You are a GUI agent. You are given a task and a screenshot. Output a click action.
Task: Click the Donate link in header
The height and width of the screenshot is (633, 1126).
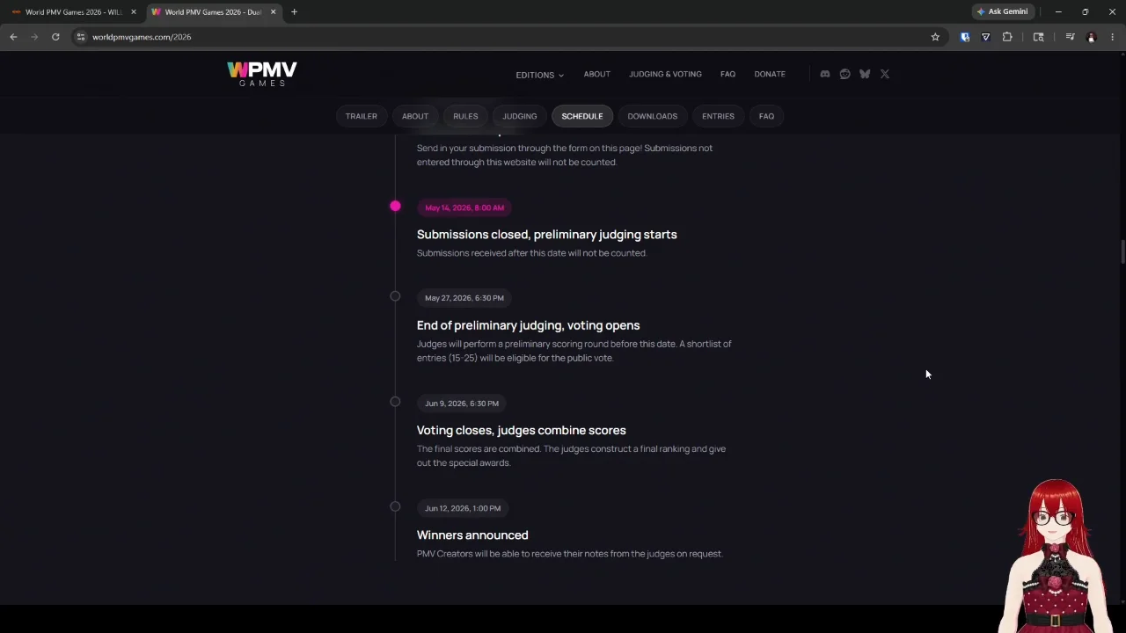pos(770,74)
